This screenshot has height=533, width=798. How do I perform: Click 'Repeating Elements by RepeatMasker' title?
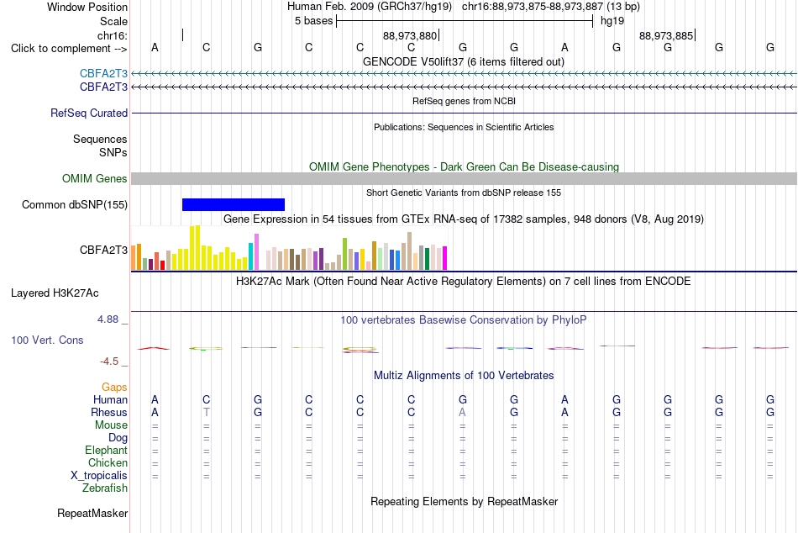(x=465, y=501)
